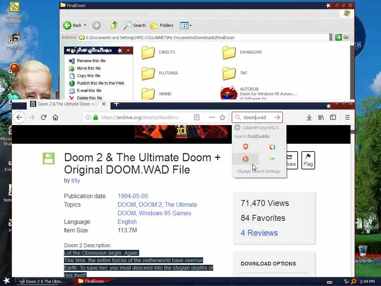Screen dimensions: 381x286
Task: Show site information icon in URL bar
Action: (88, 117)
